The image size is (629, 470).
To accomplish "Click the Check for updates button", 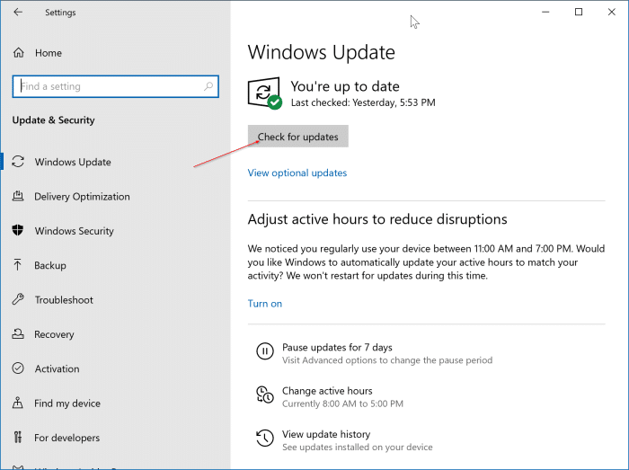I will point(297,137).
